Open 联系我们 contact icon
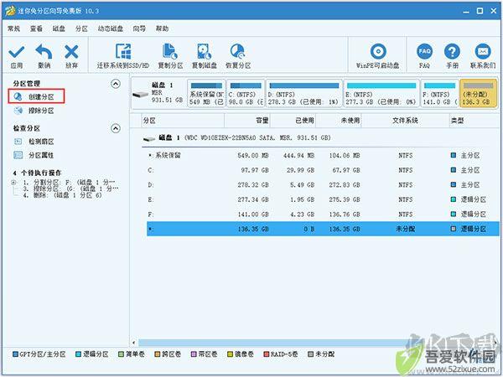Viewport: 503px width, 377px height. pyautogui.click(x=483, y=56)
